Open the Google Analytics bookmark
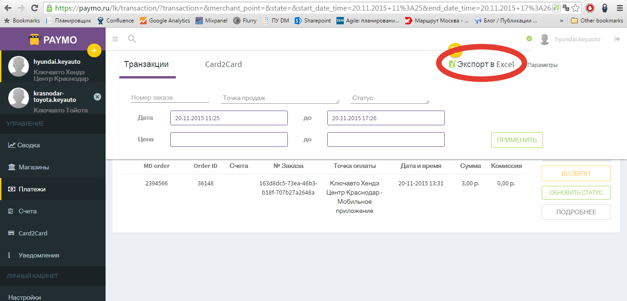Viewport: 627px width, 301px height. pos(165,21)
